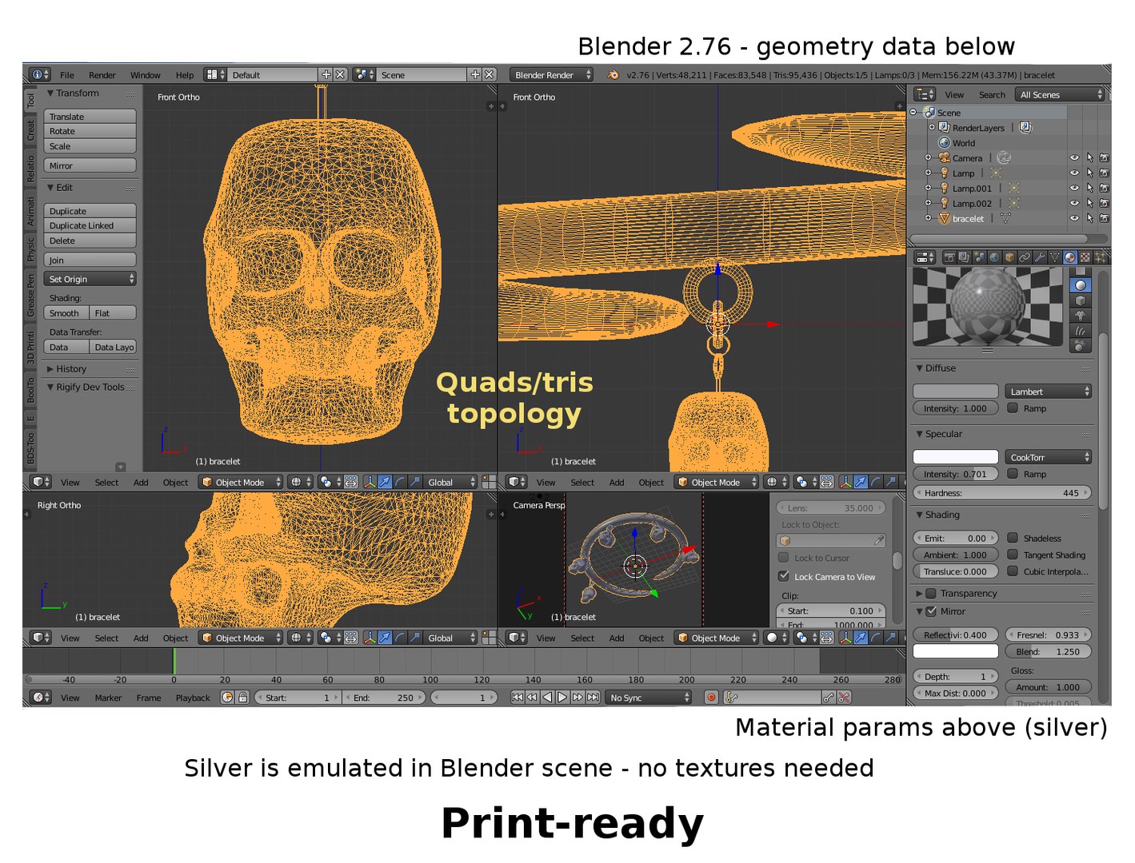
Task: Enable the Tangent Shading checkbox
Action: click(x=1013, y=555)
